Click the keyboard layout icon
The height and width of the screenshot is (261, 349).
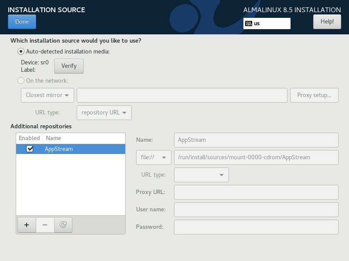click(249, 23)
